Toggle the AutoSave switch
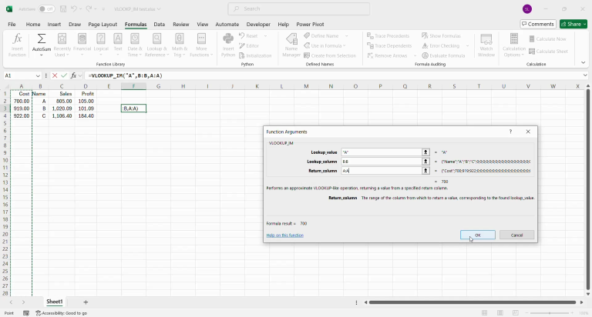 coord(46,9)
